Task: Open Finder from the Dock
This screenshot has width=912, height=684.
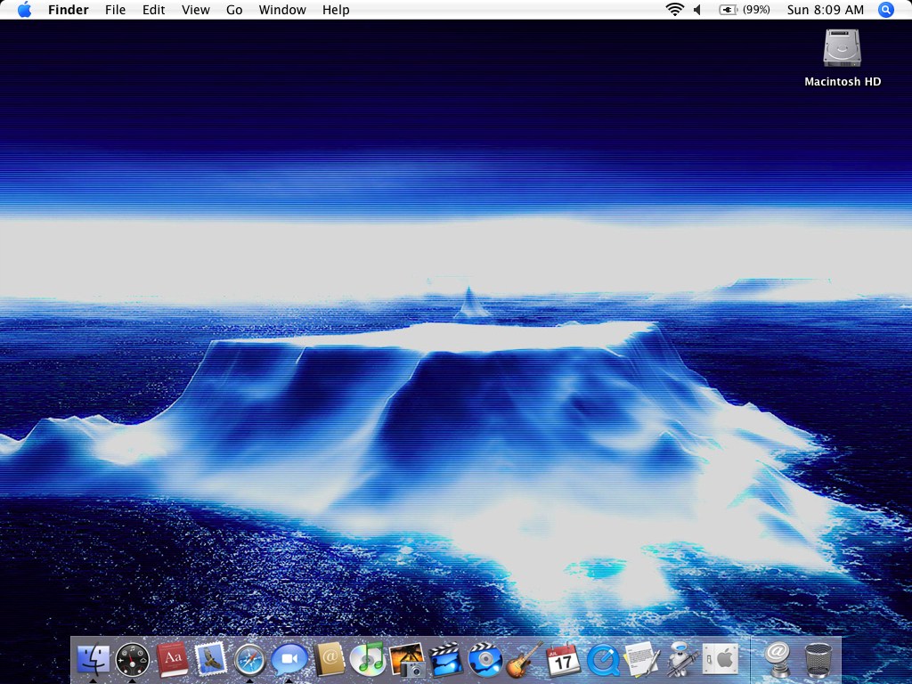Action: point(93,660)
